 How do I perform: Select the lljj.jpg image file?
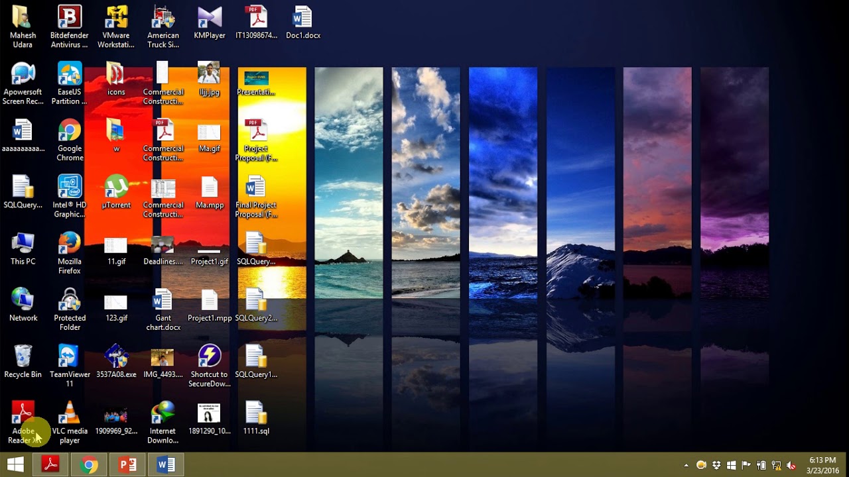(x=210, y=79)
